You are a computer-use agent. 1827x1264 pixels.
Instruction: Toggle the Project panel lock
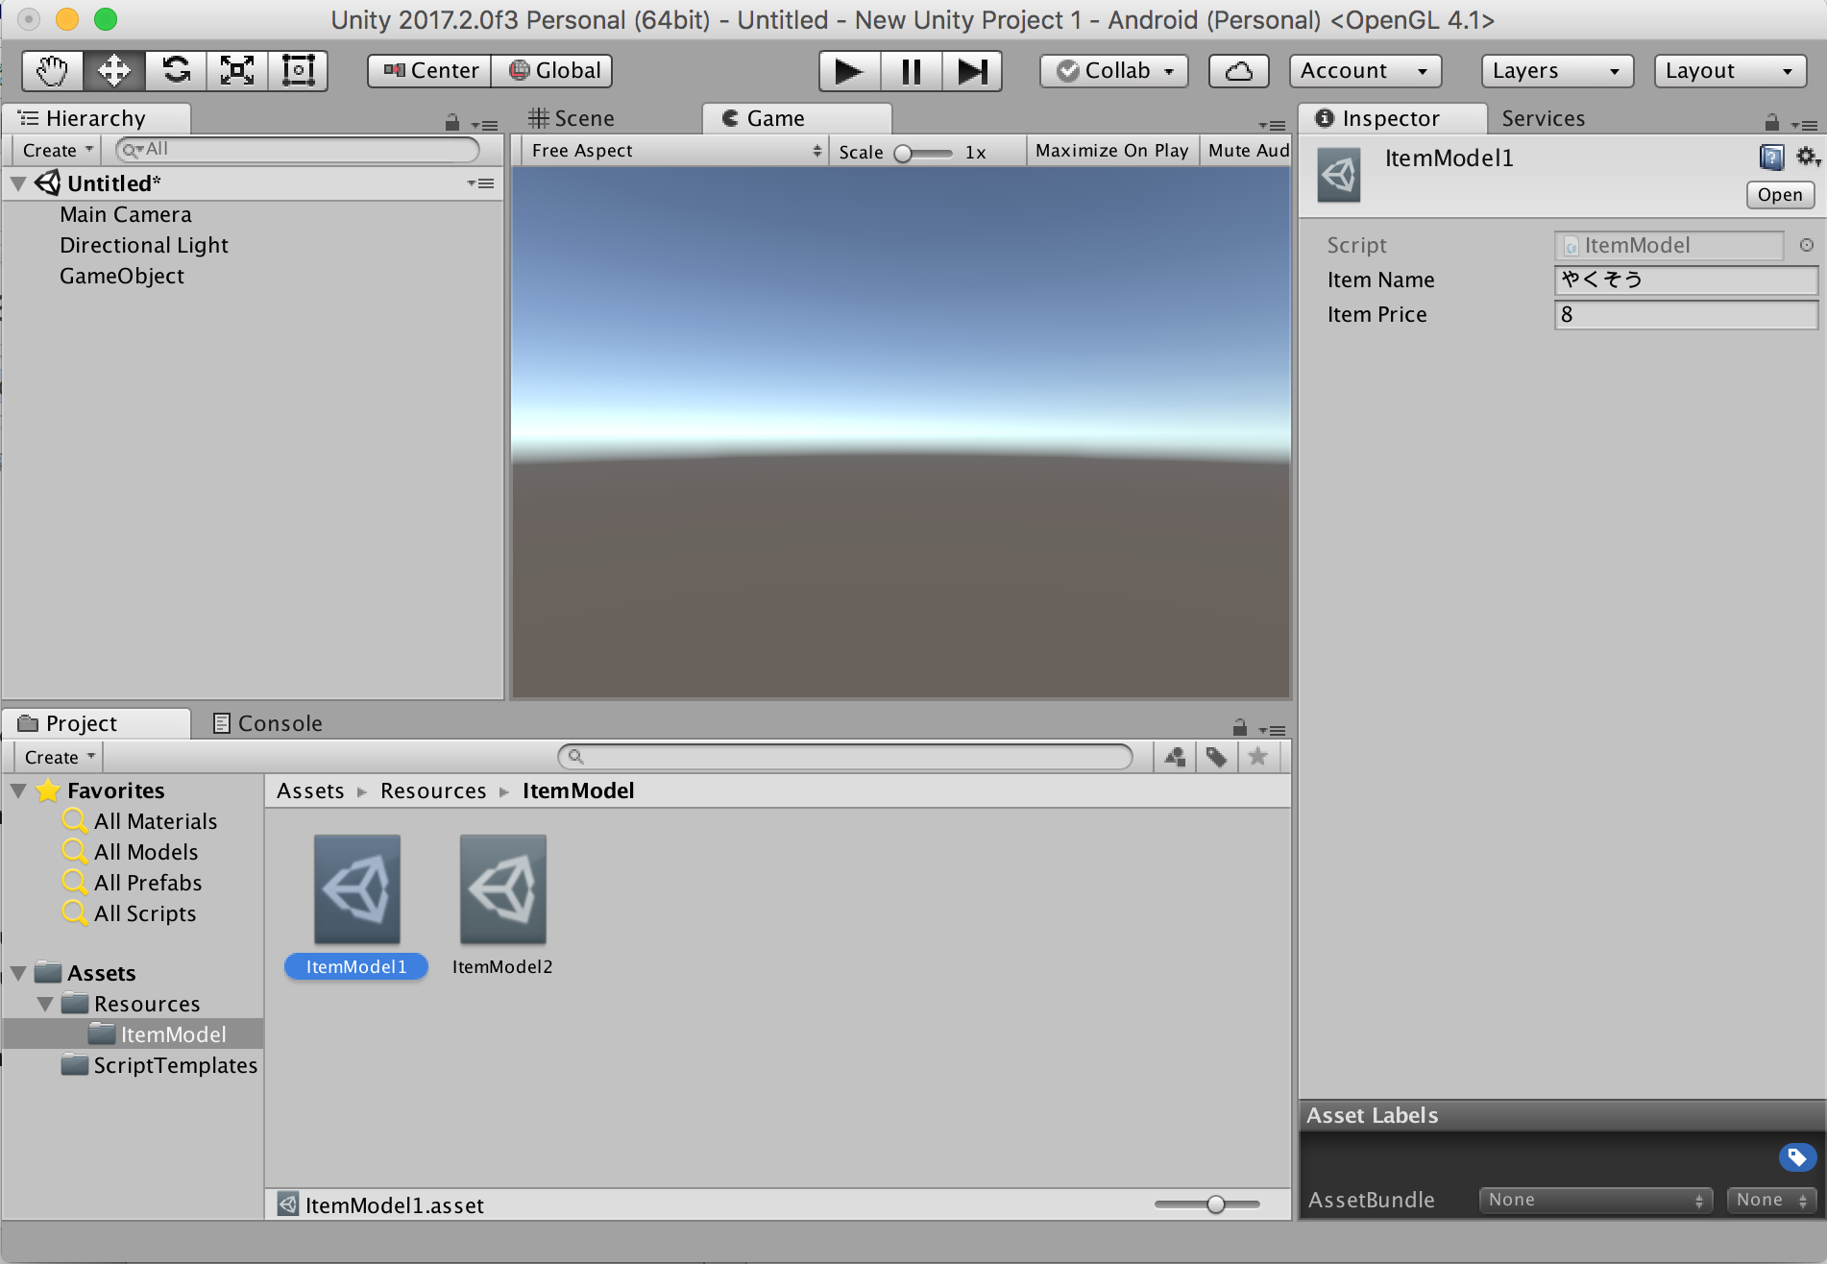pos(1240,728)
